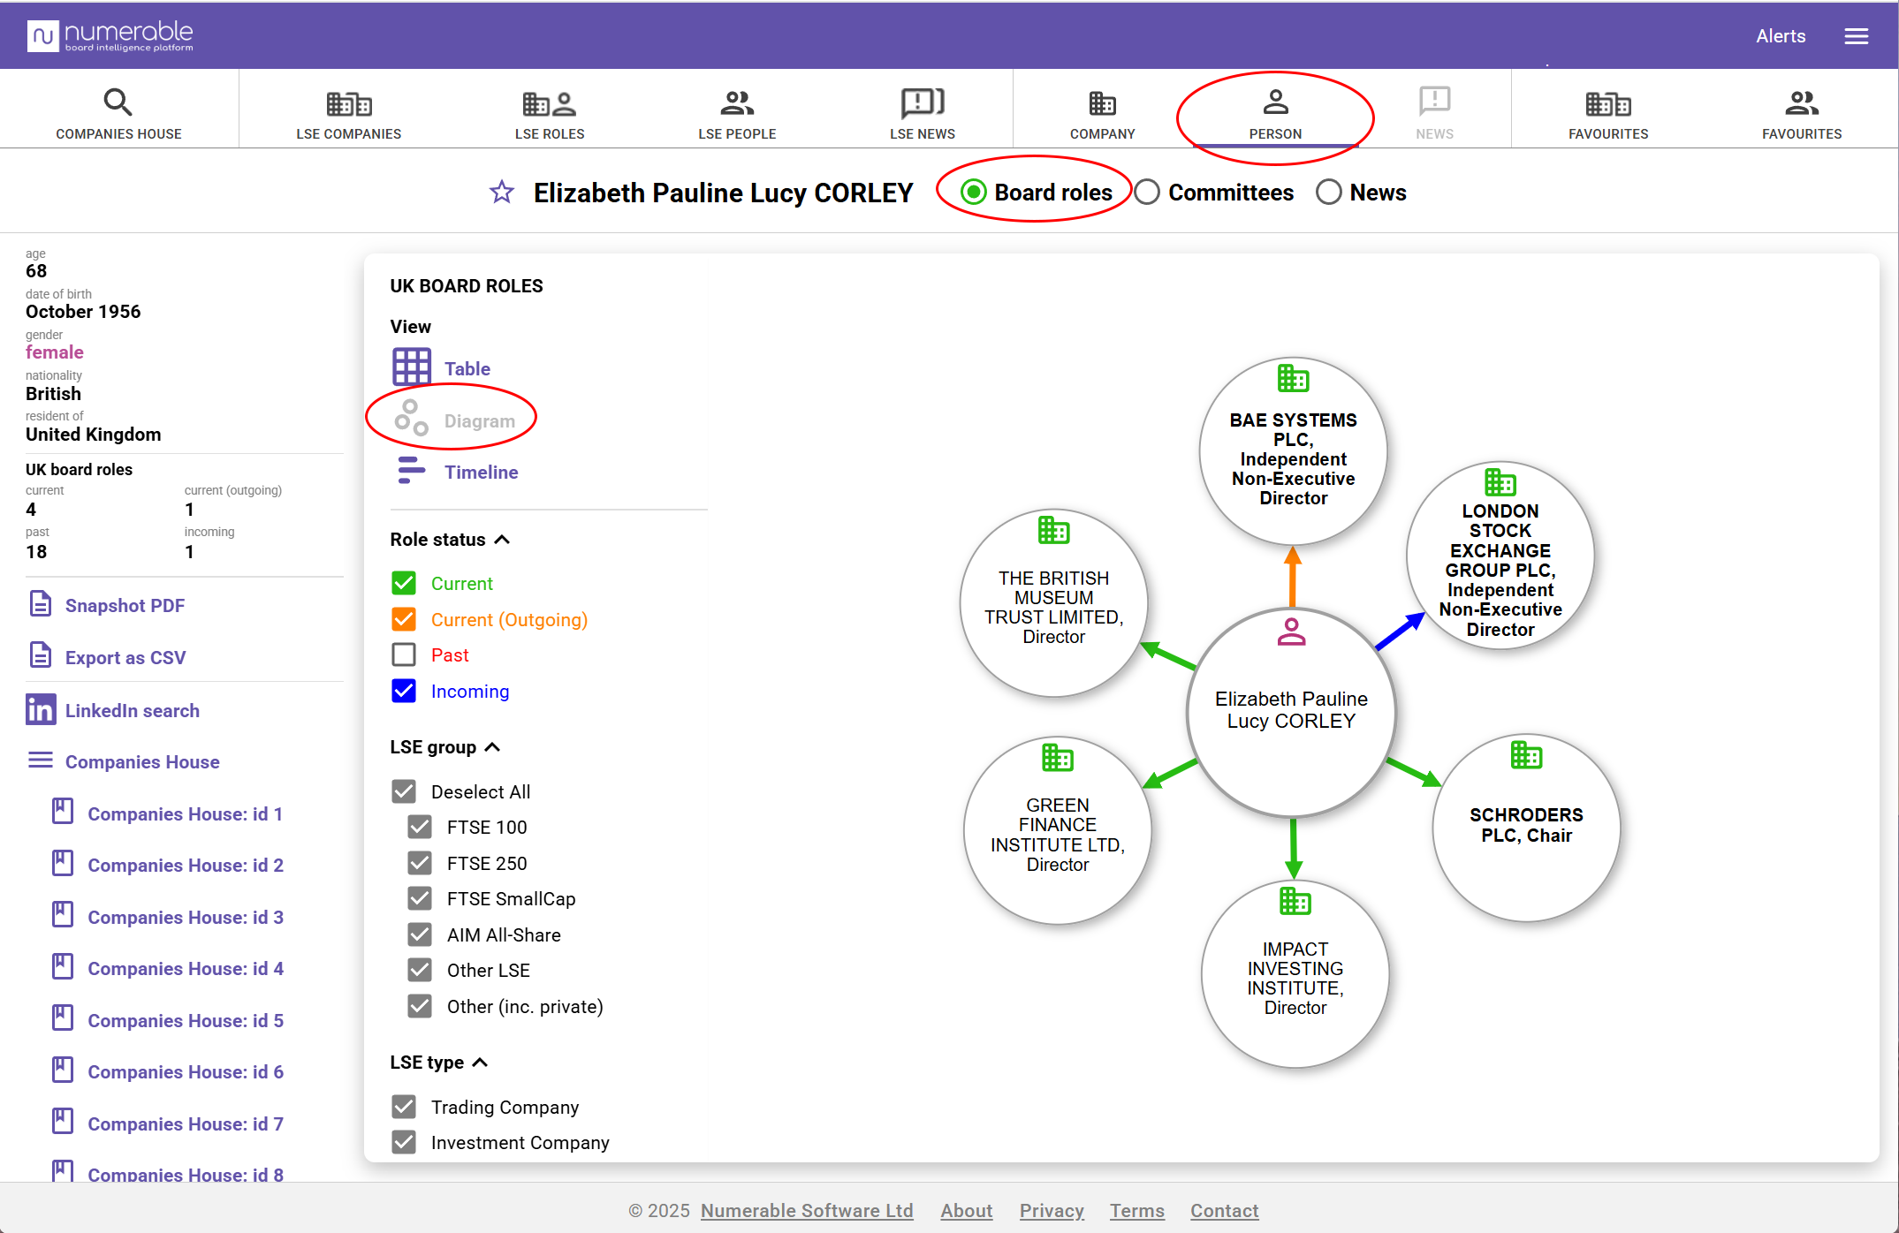
Task: Switch to Table view icon
Action: [x=412, y=367]
